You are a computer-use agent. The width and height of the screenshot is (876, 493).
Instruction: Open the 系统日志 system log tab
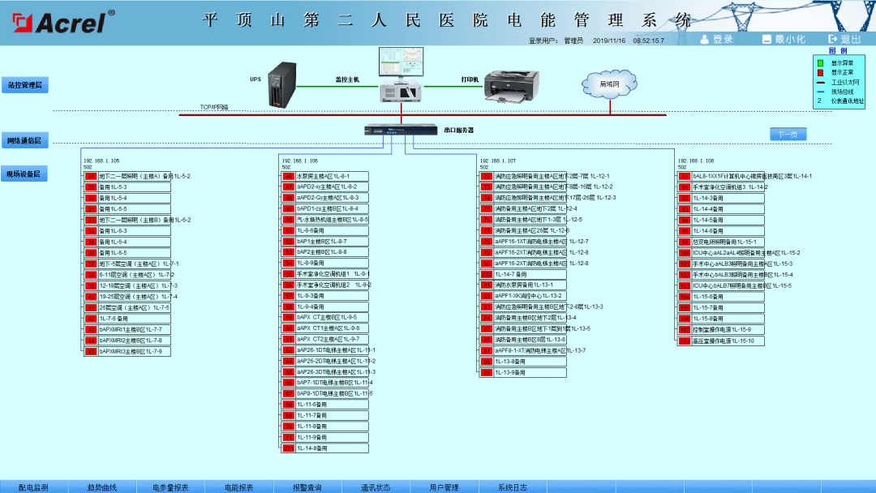click(x=513, y=487)
